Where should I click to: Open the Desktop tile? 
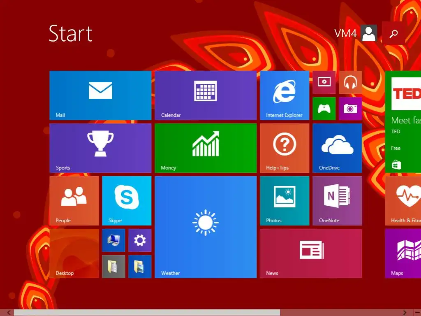(x=74, y=253)
